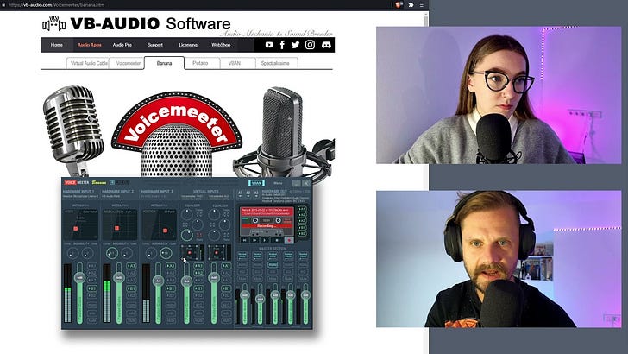The width and height of the screenshot is (628, 354).
Task: Open the Licensing menu item
Action: point(188,45)
